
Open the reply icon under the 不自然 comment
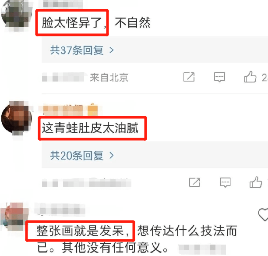click(x=219, y=77)
